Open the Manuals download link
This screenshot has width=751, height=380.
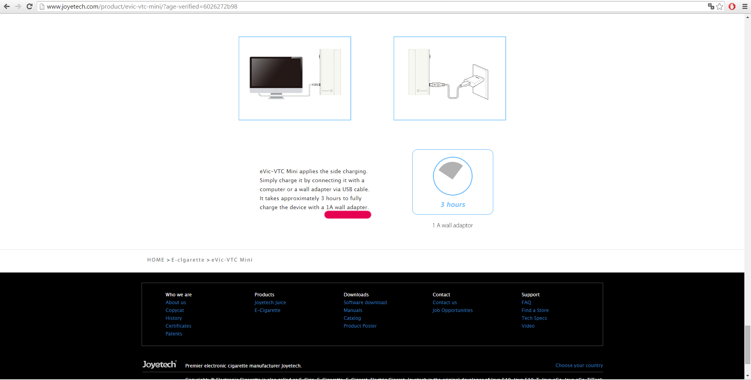(353, 310)
